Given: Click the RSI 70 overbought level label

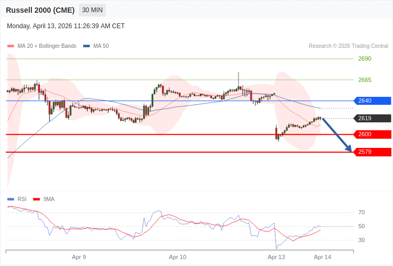Looking at the screenshot, I should click(362, 212).
